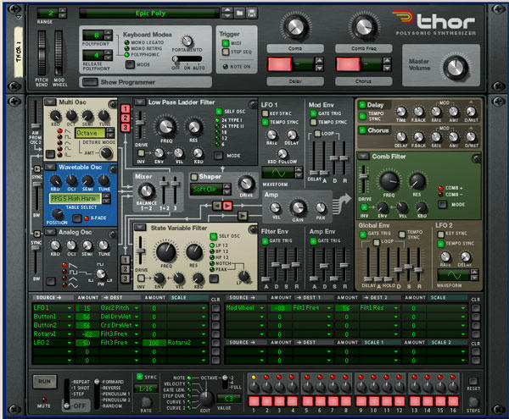Turn the Chorus Dry/Wet knob
509x419 pixels.
point(470,136)
